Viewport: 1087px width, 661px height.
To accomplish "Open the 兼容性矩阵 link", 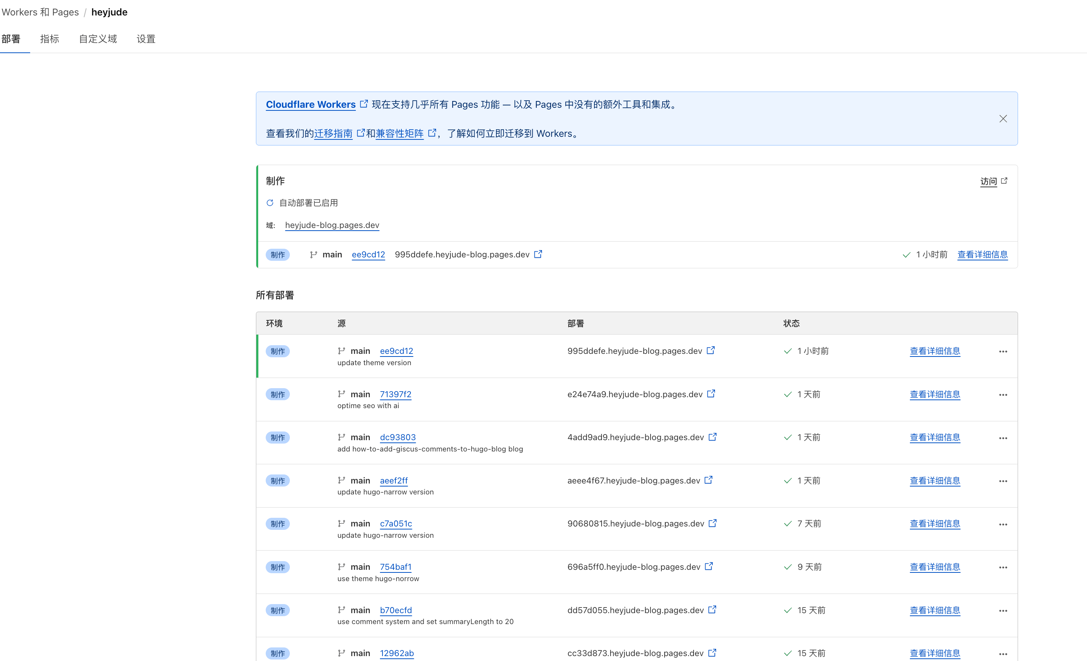I will coord(399,133).
